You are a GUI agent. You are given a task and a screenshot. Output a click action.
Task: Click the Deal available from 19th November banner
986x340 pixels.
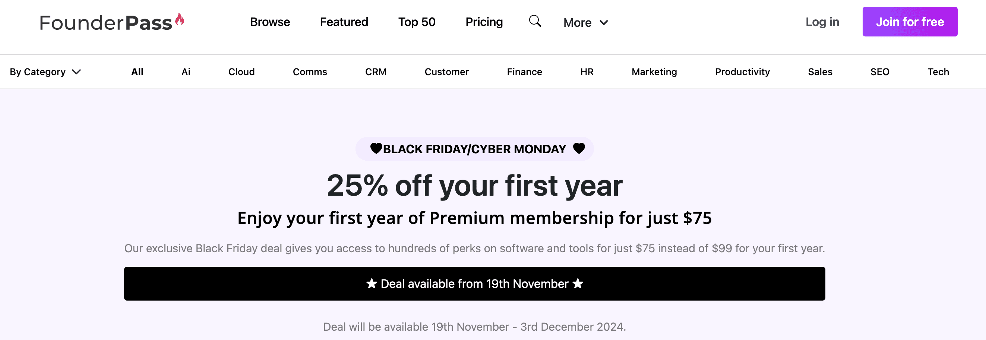coord(474,283)
